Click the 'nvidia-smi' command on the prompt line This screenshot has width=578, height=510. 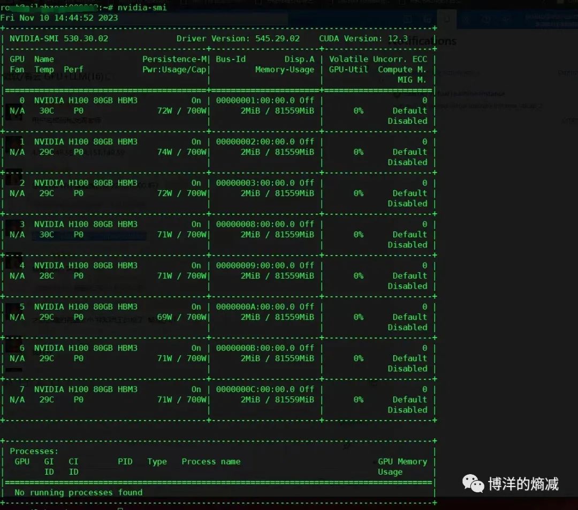[x=142, y=7]
